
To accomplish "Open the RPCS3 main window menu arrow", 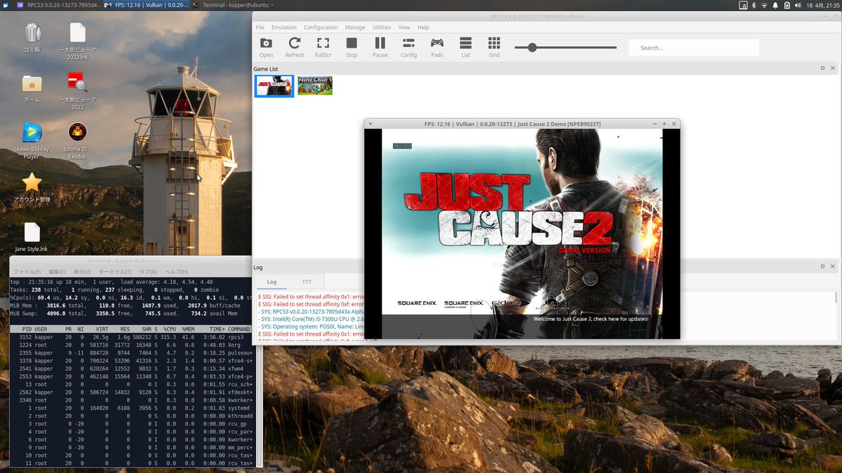I will pyautogui.click(x=258, y=15).
